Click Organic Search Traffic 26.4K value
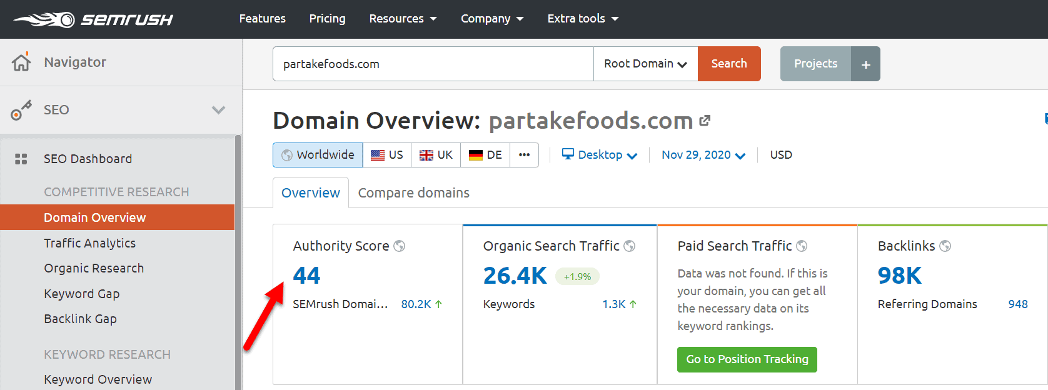This screenshot has width=1048, height=390. (515, 276)
